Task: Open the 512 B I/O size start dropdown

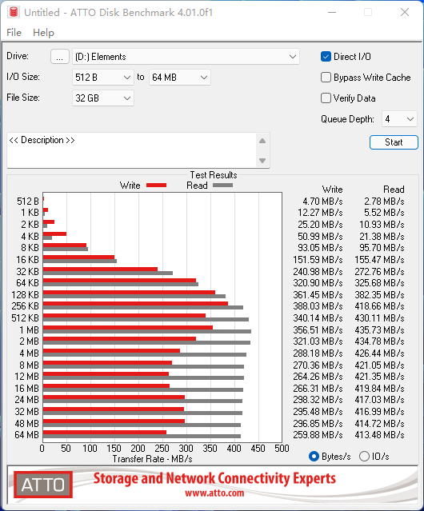Action: pos(103,78)
